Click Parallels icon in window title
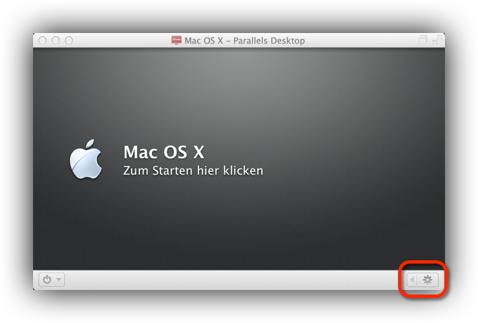Screen dimensions: 478x323 click(x=177, y=40)
